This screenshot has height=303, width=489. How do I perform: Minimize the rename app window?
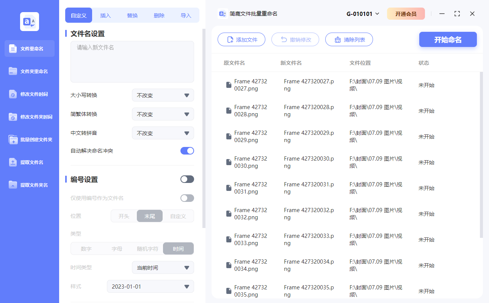click(x=442, y=14)
